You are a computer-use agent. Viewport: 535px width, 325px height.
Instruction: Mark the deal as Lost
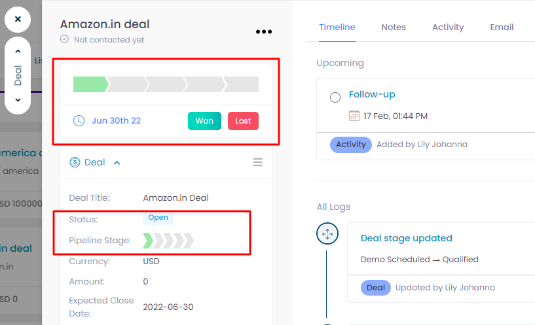[243, 121]
